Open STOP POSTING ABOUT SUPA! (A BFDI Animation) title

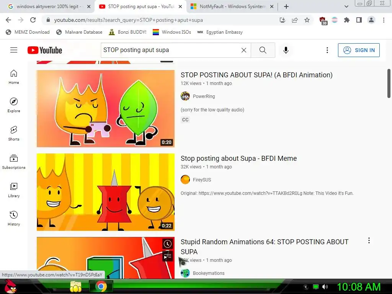coord(256,75)
